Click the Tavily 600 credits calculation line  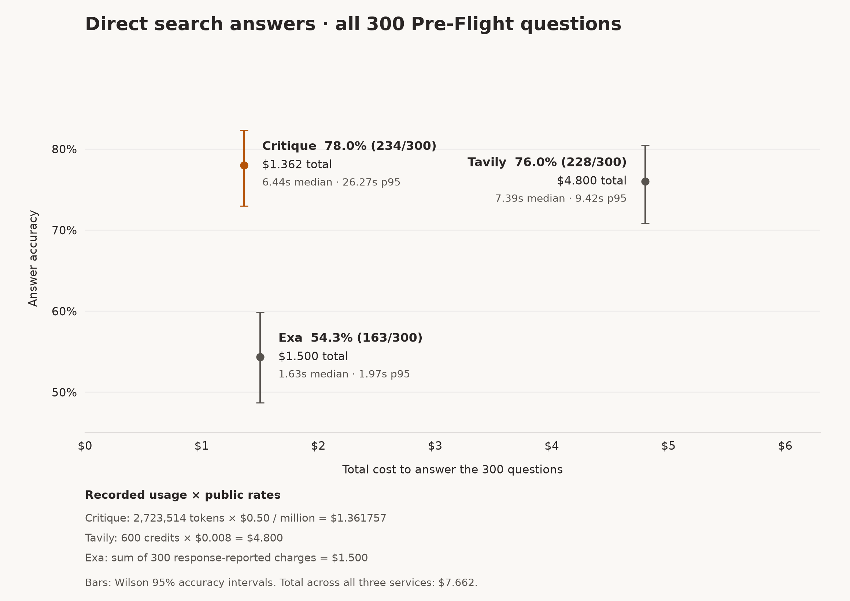click(x=184, y=538)
